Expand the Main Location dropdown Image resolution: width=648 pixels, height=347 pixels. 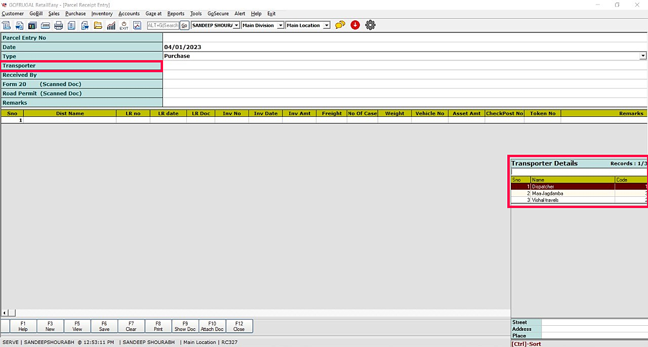[x=327, y=25]
